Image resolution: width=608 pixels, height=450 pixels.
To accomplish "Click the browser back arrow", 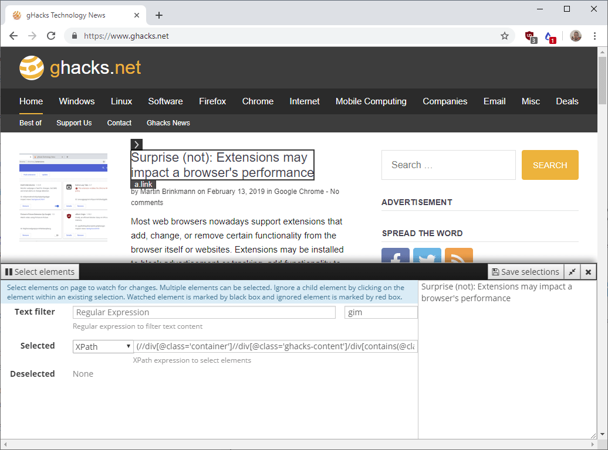I will tap(13, 36).
